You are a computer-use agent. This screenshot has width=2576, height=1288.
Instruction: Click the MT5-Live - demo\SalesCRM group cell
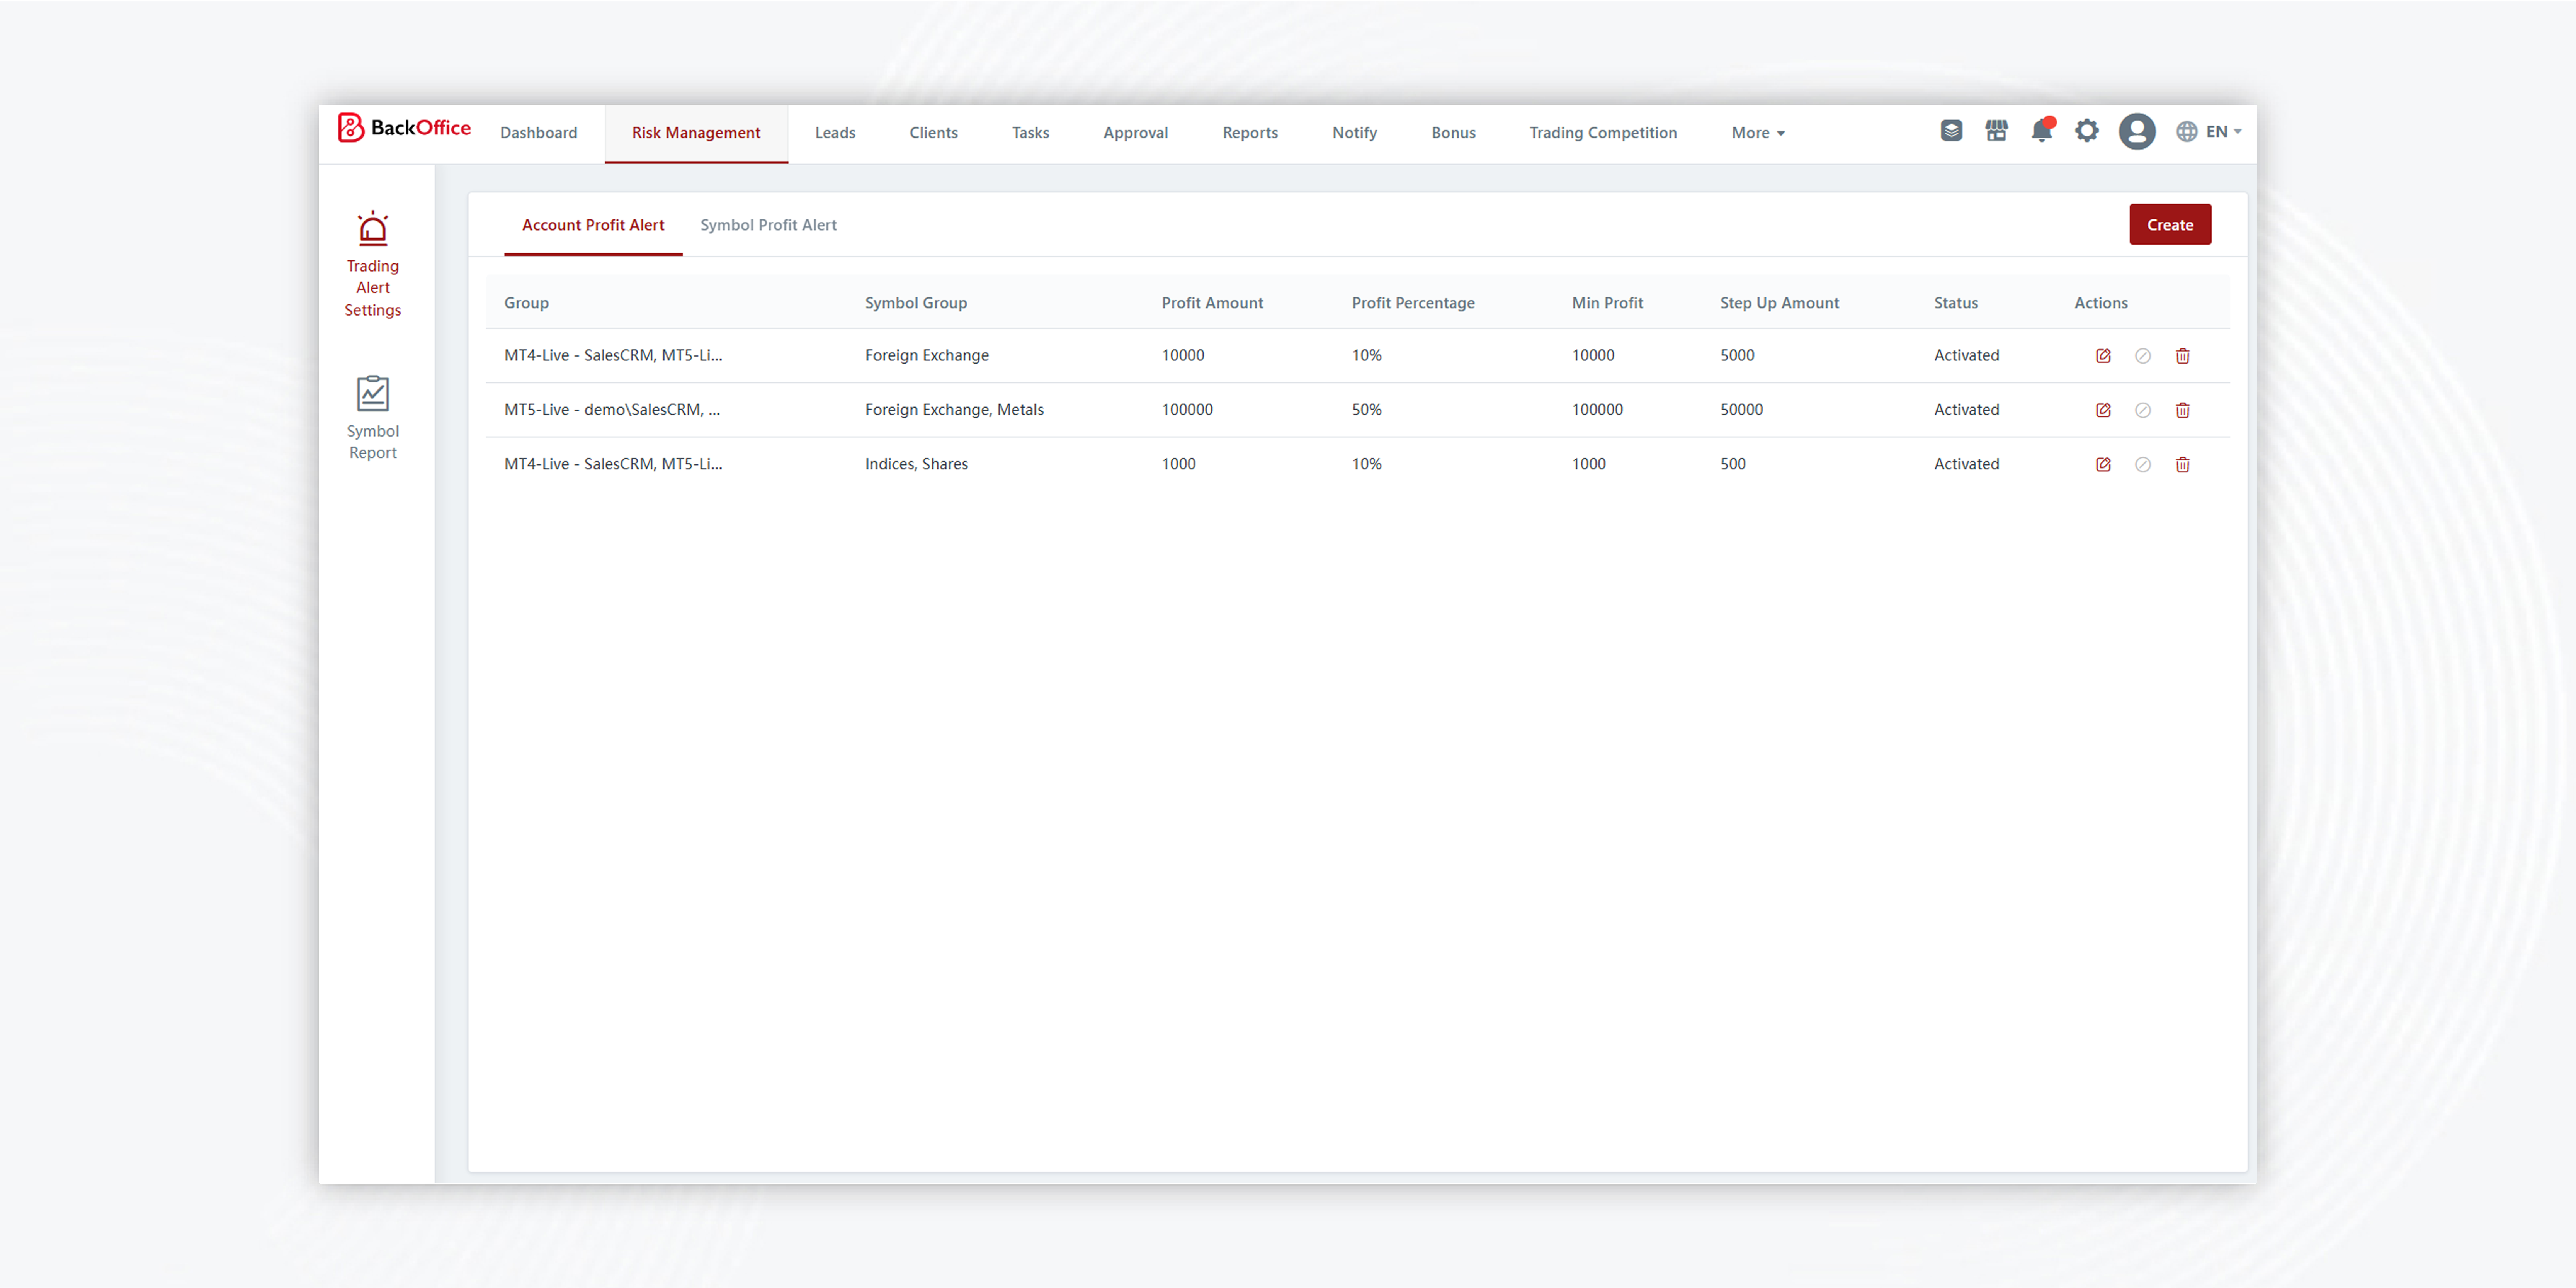click(x=612, y=410)
